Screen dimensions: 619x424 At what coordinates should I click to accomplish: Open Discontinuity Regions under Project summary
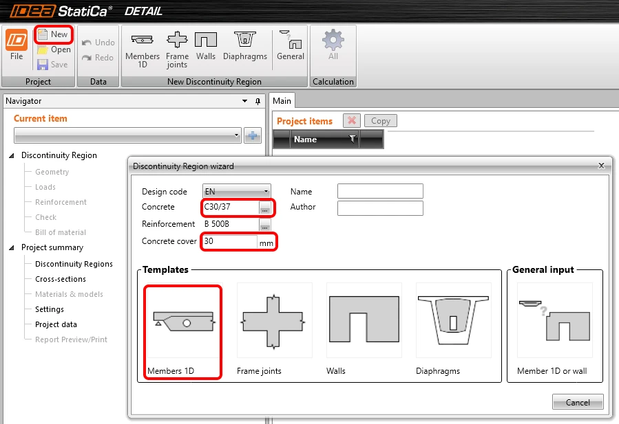point(74,264)
